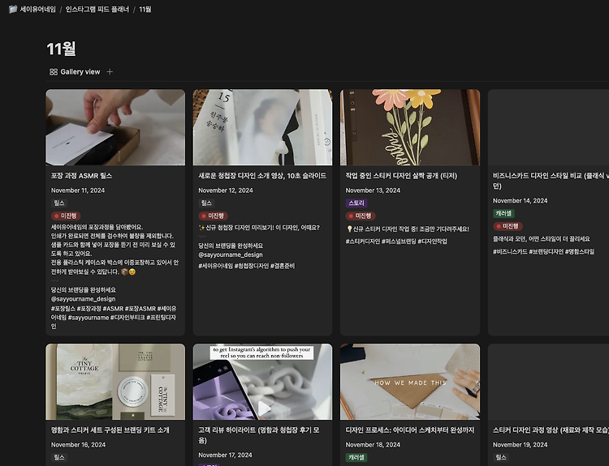
Task: Click the @sayyourname_design mention on November 12 card
Action: pyautogui.click(x=231, y=254)
